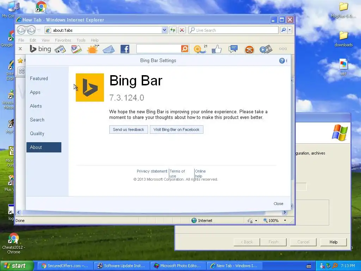The height and width of the screenshot is (271, 361).
Task: Click inside the about:Tabs address bar
Action: pos(106,30)
